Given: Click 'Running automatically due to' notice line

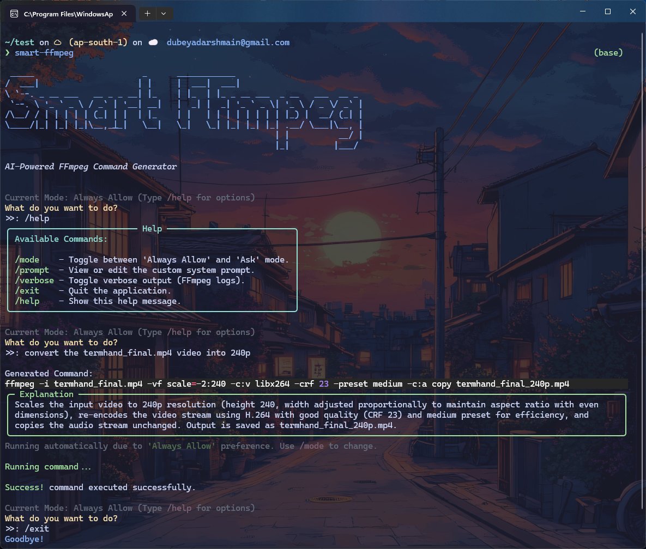Looking at the screenshot, I should (x=191, y=446).
